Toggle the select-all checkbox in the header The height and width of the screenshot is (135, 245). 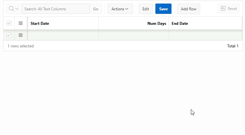(9, 24)
